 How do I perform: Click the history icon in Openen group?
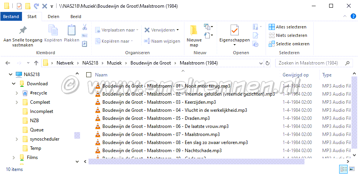click(x=256, y=44)
